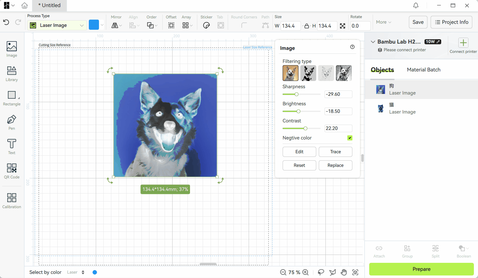Select the second black-white filtering type
The height and width of the screenshot is (278, 478).
click(x=308, y=73)
